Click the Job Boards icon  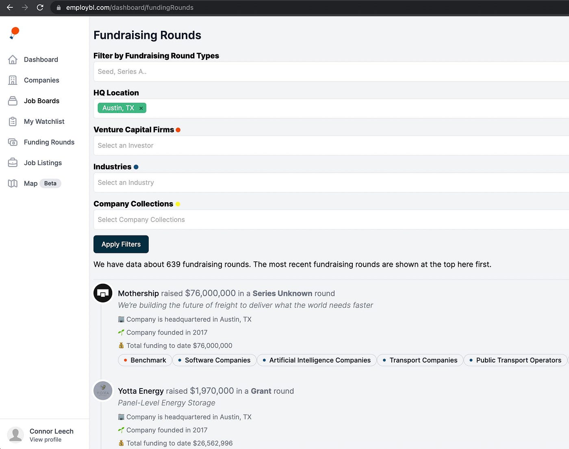point(13,101)
